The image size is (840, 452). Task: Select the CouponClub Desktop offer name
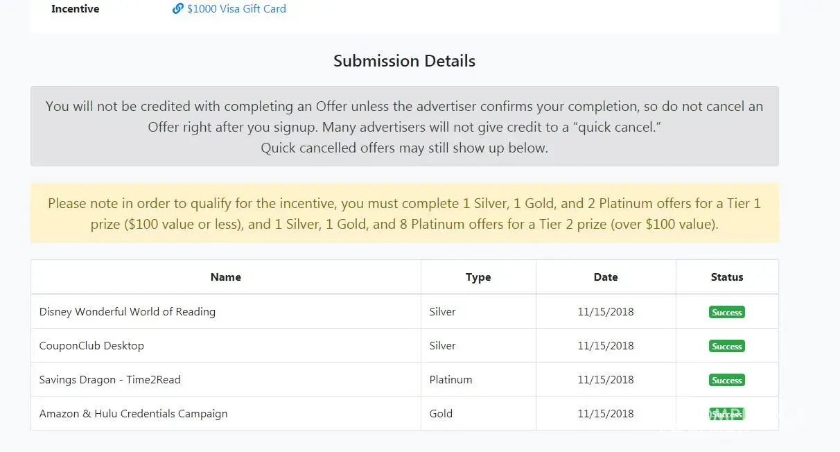tap(91, 346)
